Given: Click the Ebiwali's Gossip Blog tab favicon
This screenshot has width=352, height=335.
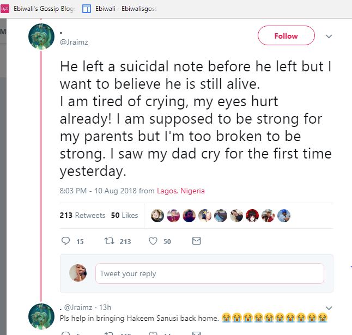Looking at the screenshot, I should (5, 8).
